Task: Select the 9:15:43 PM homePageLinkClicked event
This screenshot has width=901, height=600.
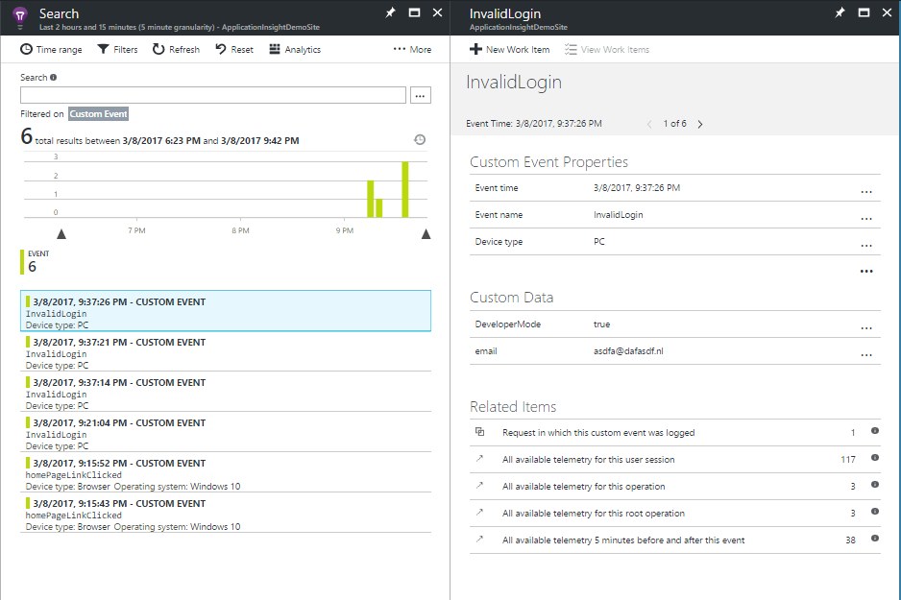Action: click(226, 512)
